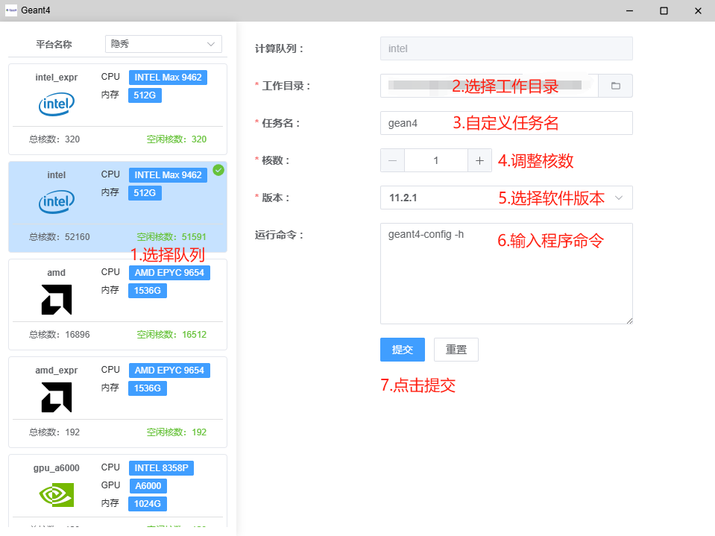The image size is (715, 536).
Task: Click the Geant4 app icon in title bar
Action: pos(11,10)
